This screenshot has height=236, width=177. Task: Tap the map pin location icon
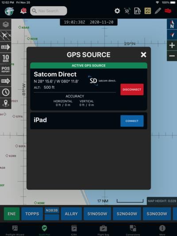click(6, 104)
